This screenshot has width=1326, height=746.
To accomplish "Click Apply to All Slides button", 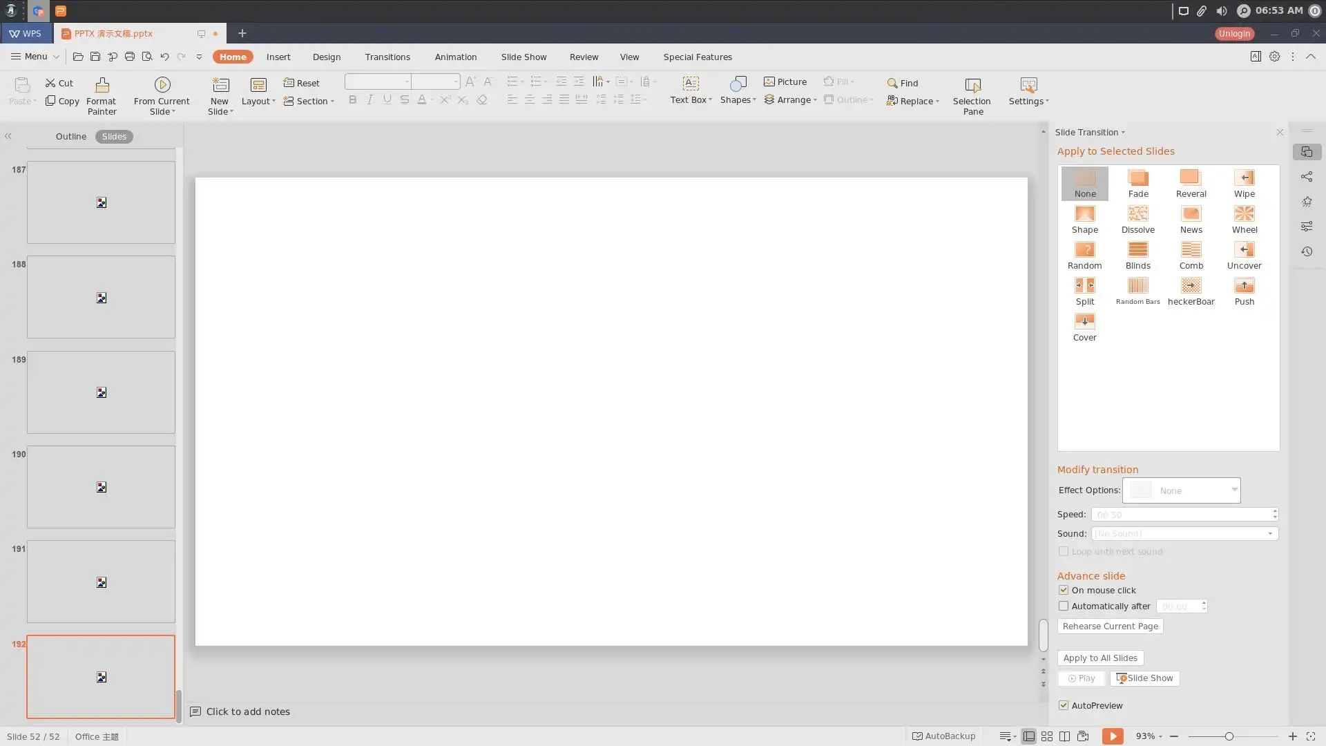I will [1100, 658].
